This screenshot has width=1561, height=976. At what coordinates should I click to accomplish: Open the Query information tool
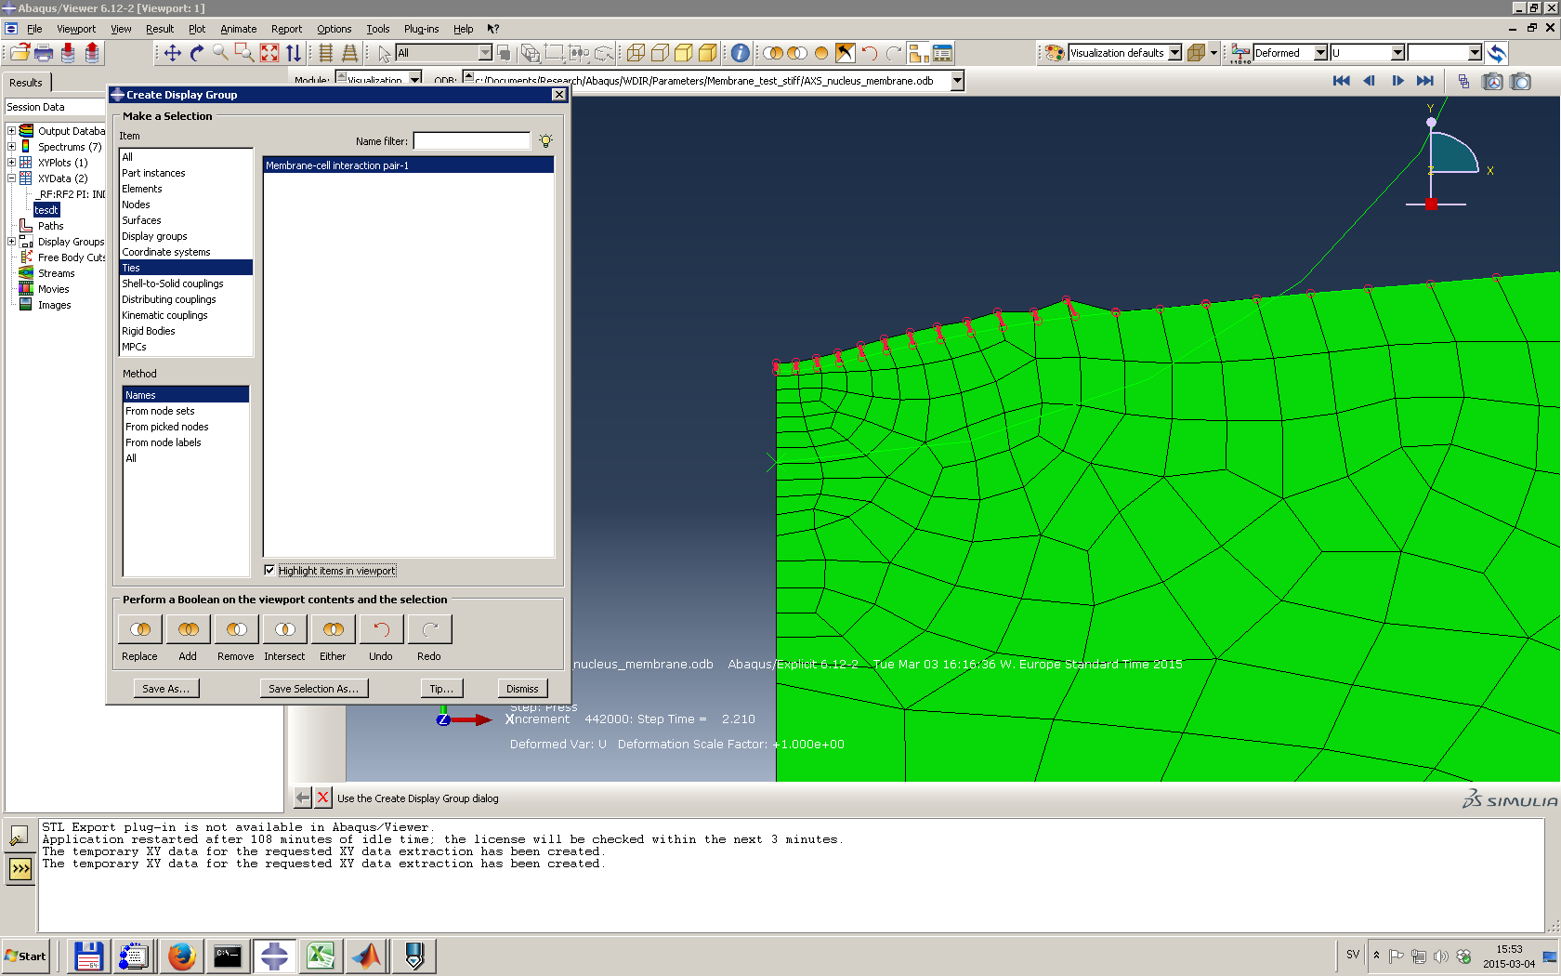pyautogui.click(x=740, y=53)
